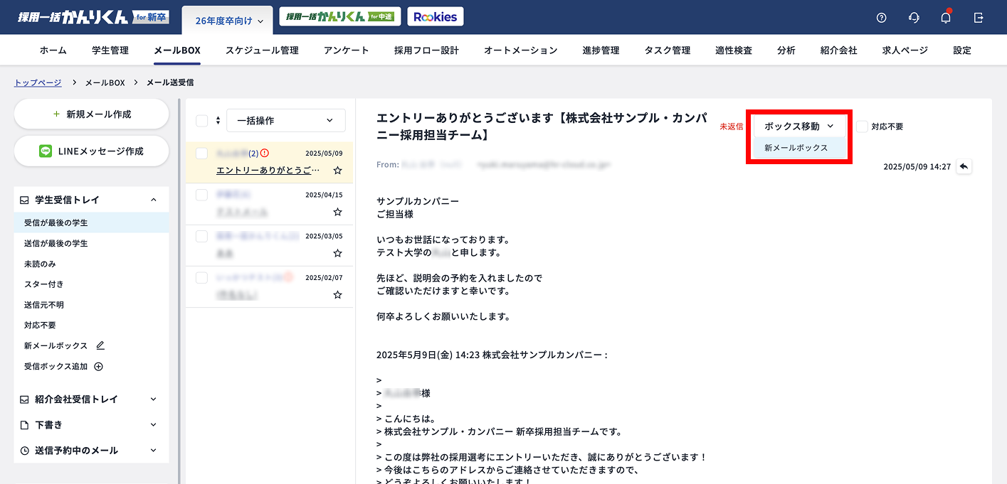1007x484 pixels.
Task: Click the reply arrow icon on the email
Action: click(964, 166)
